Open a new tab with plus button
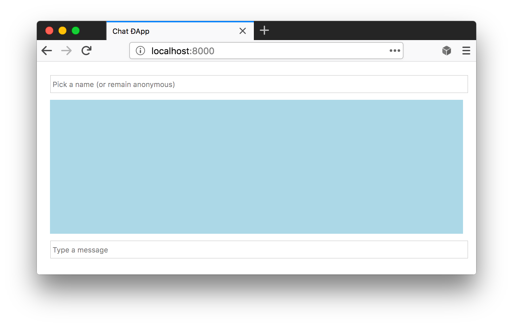This screenshot has height=327, width=513. click(264, 31)
